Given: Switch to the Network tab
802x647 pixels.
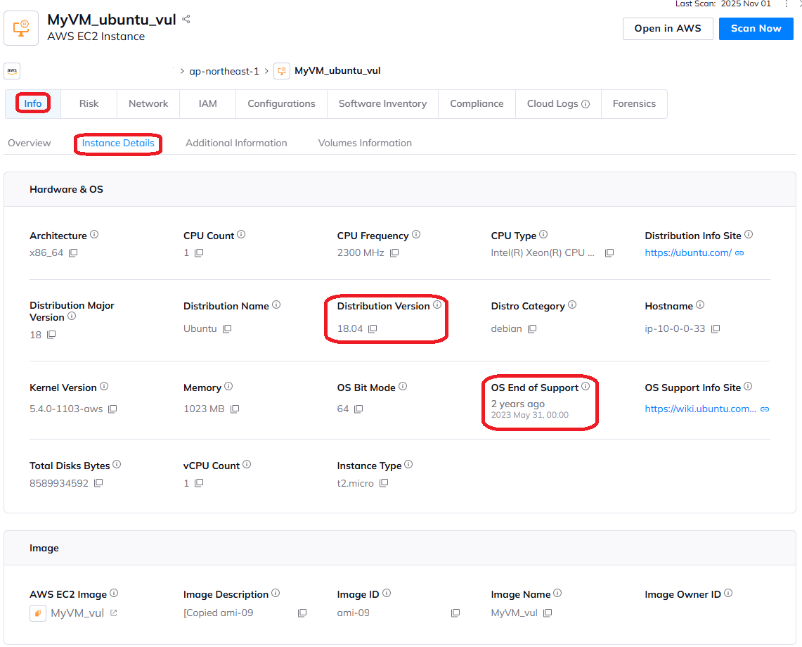Looking at the screenshot, I should pyautogui.click(x=148, y=104).
